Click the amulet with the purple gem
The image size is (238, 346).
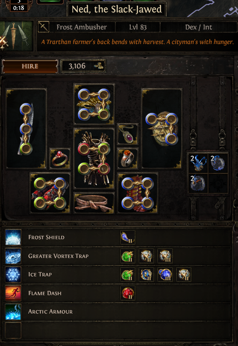point(128,134)
